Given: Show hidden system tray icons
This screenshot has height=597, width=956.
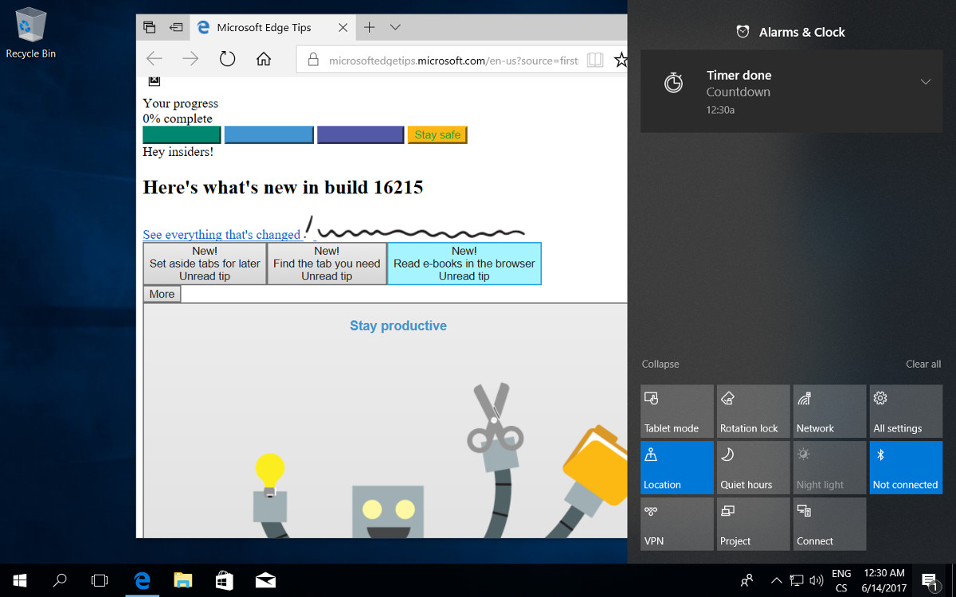Looking at the screenshot, I should click(x=775, y=581).
